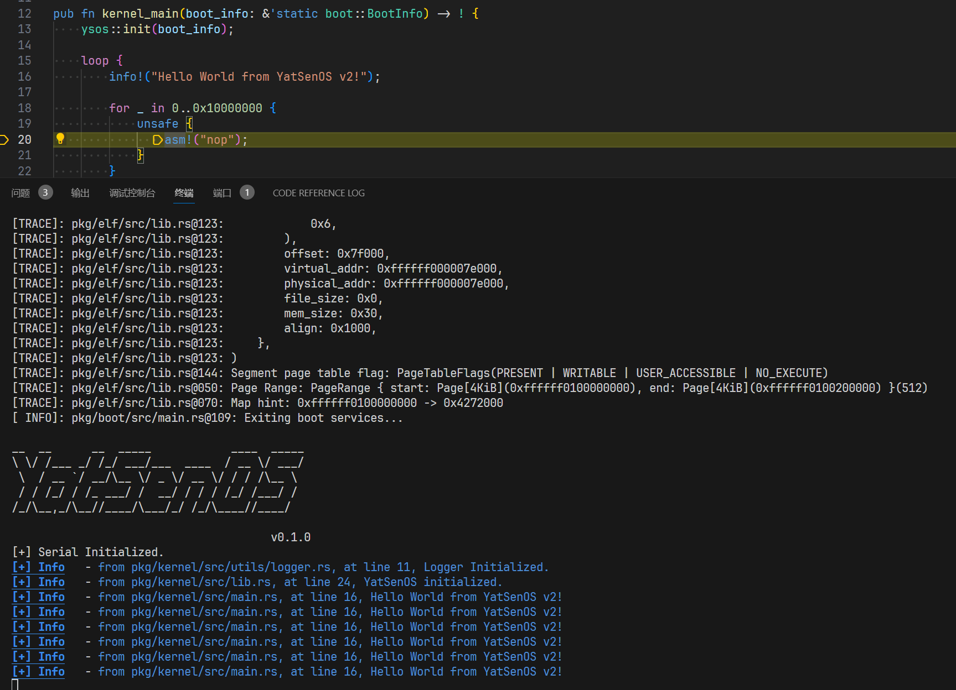Viewport: 956px width, 690px height.
Task: Click the loop keyword on line 15
Action: point(95,61)
